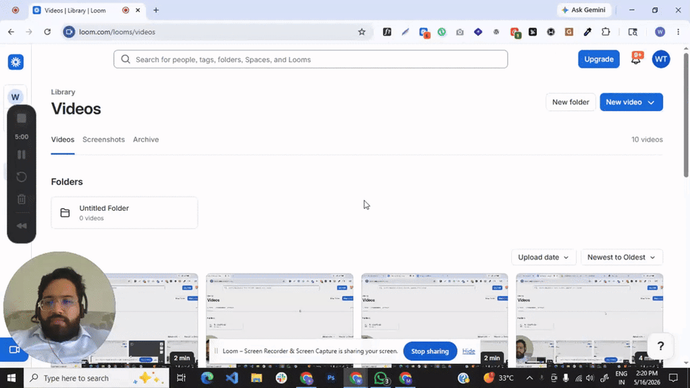Open the rightmost video thumbnail
The image size is (690, 388).
click(589, 306)
